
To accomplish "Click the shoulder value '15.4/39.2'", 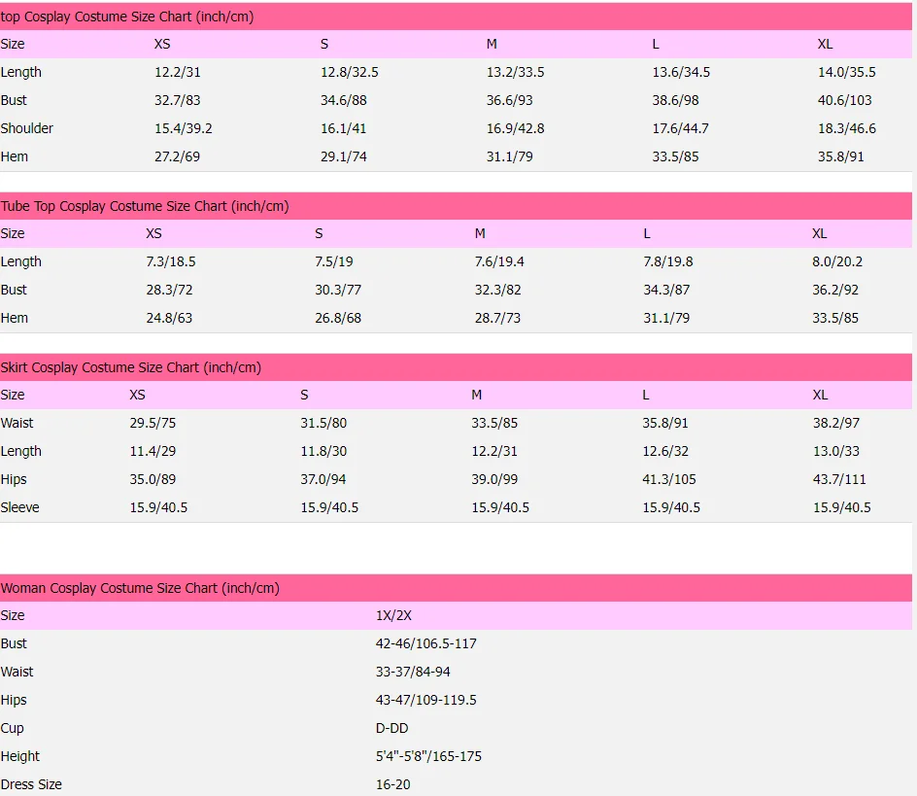I will (x=183, y=128).
